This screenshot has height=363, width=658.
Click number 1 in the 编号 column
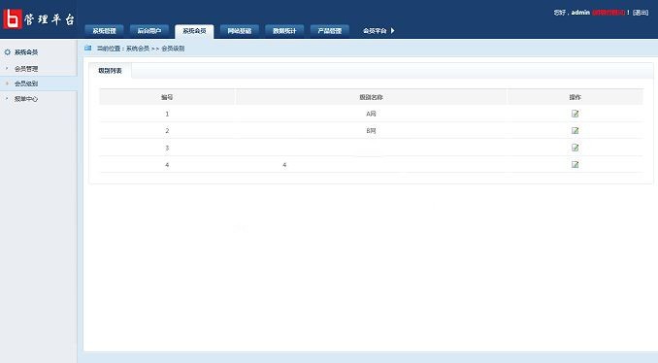(167, 115)
